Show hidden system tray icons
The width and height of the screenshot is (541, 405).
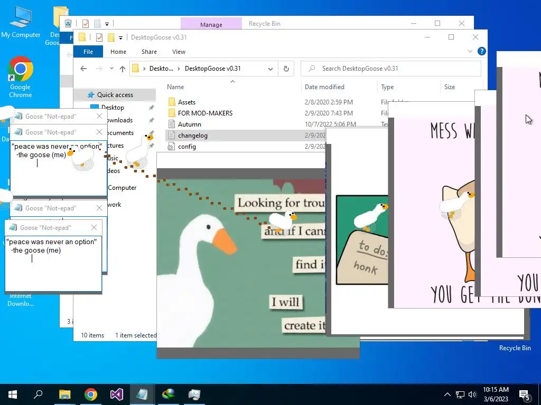pos(447,394)
